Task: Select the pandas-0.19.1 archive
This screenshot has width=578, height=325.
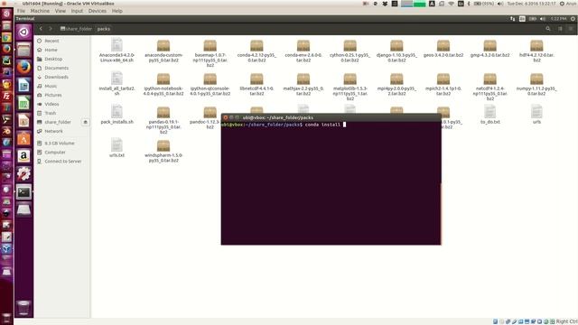Action: pyautogui.click(x=163, y=120)
